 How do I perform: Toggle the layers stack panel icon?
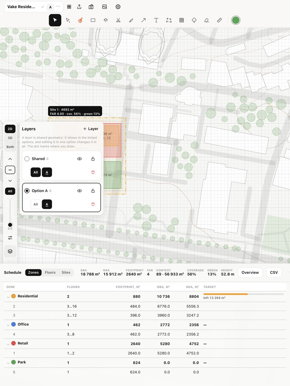pos(10,251)
